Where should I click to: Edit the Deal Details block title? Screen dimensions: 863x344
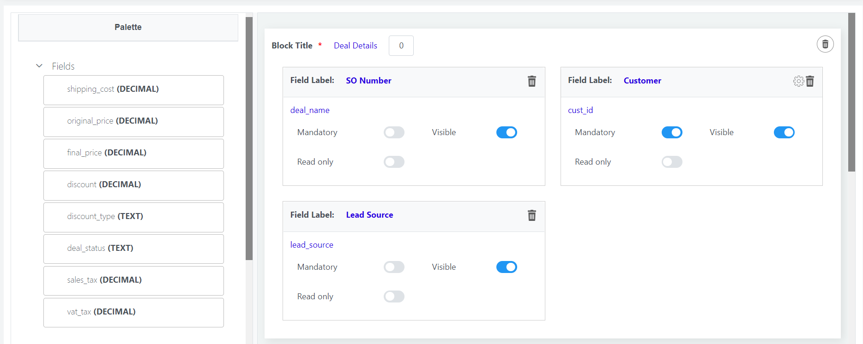pyautogui.click(x=355, y=46)
